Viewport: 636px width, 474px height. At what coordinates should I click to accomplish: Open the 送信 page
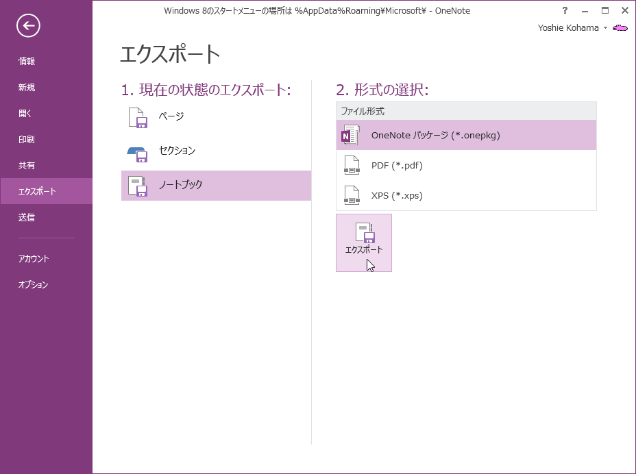click(27, 217)
